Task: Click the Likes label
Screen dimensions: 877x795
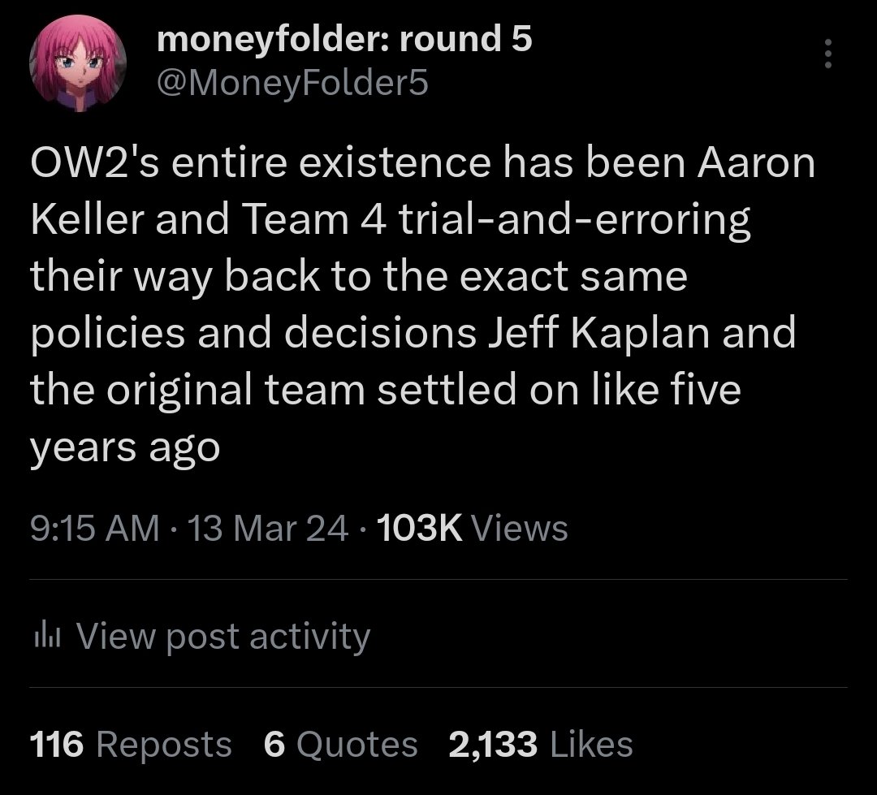Action: coord(592,743)
